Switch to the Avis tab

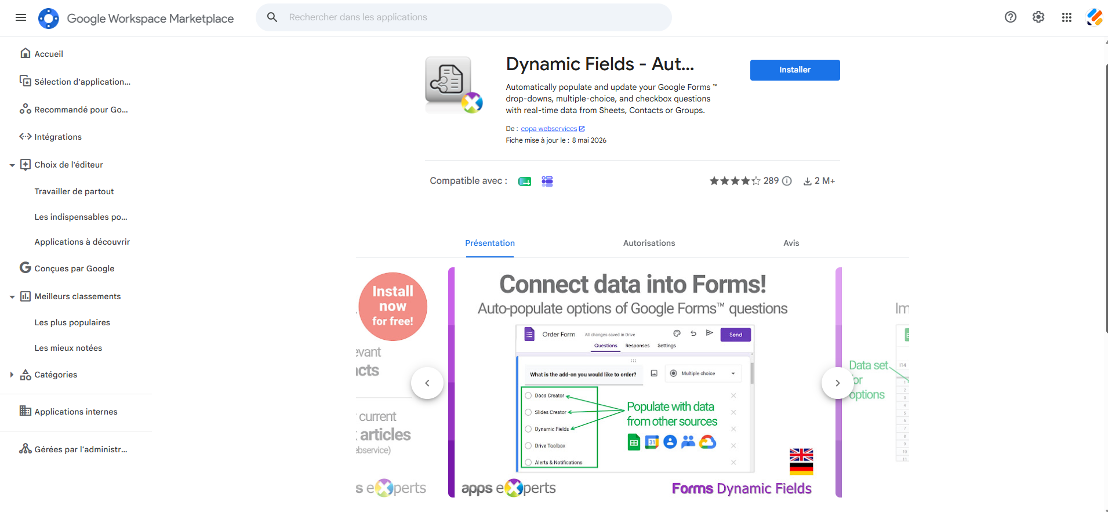click(x=791, y=244)
